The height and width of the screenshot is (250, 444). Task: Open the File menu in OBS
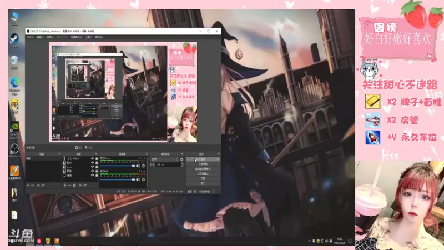tap(30, 37)
